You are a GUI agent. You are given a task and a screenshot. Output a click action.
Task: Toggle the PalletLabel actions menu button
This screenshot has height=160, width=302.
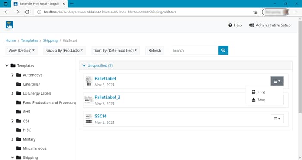277,81
